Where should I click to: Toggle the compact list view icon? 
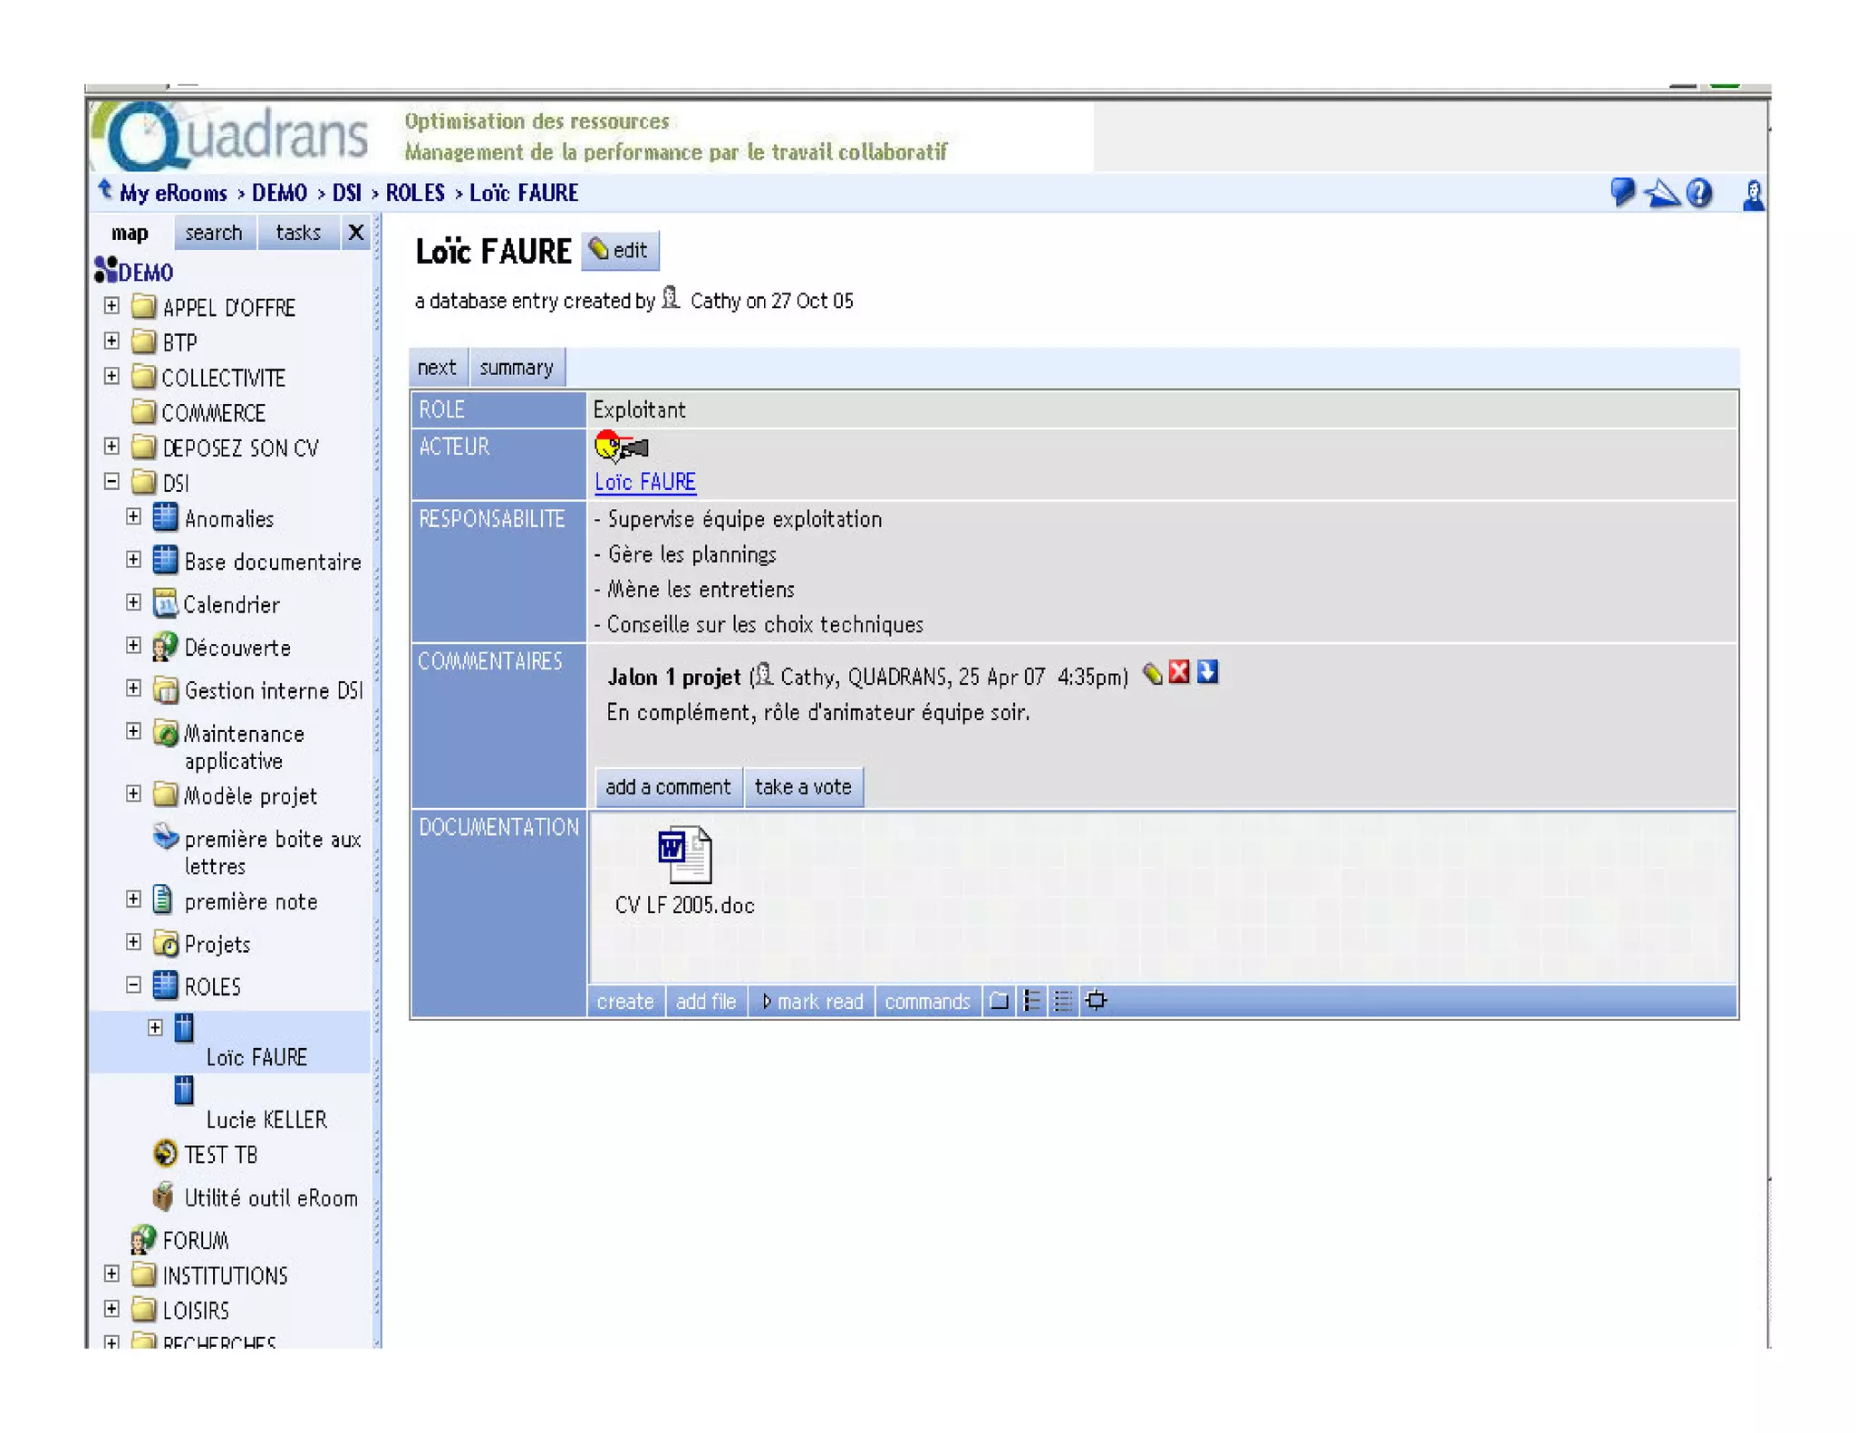1063,1001
